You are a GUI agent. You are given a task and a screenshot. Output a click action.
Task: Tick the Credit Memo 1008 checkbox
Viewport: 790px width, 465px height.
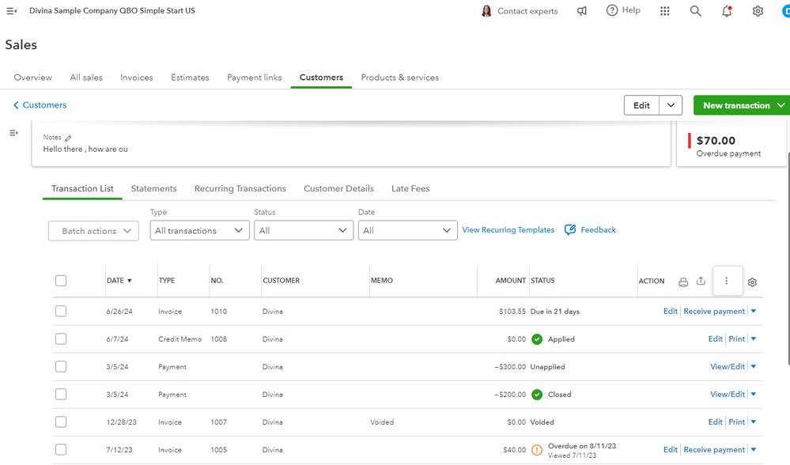pos(61,339)
